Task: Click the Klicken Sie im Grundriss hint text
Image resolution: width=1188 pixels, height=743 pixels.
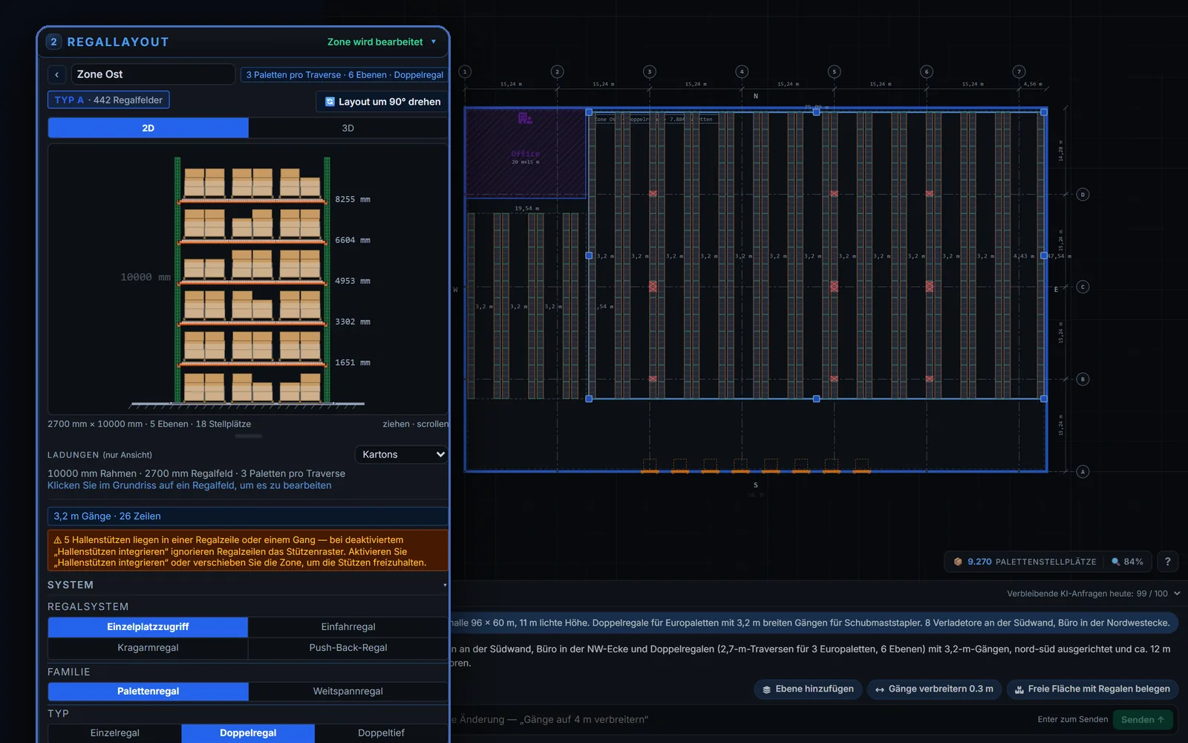Action: pyautogui.click(x=189, y=486)
